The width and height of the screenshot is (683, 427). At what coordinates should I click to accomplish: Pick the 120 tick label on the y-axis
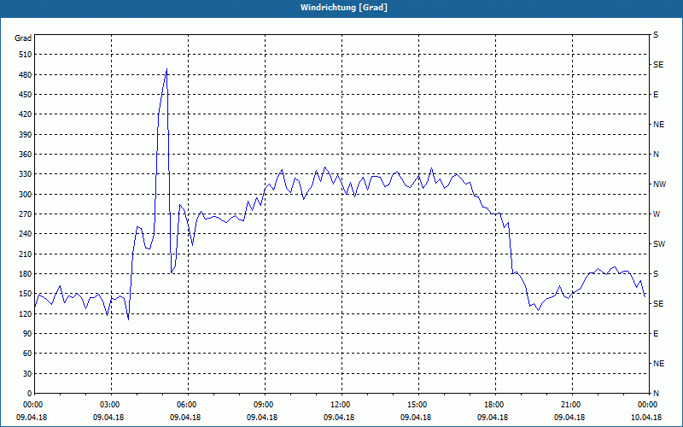point(26,313)
